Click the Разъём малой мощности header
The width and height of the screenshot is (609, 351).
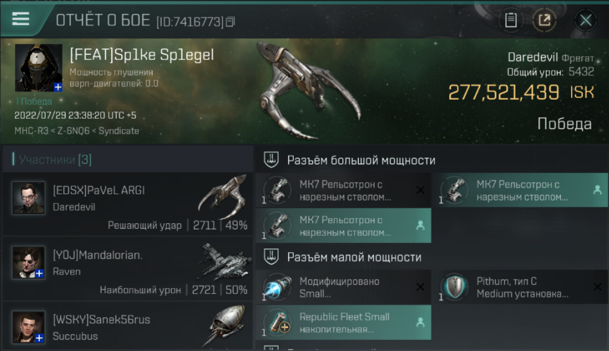pos(354,257)
